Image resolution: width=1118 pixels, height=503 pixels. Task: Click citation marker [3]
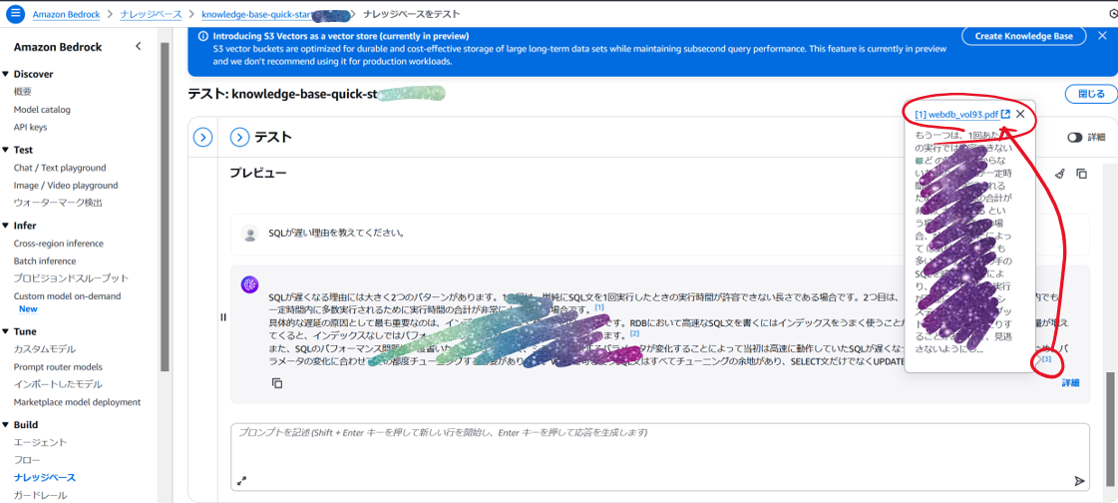pyautogui.click(x=1046, y=359)
